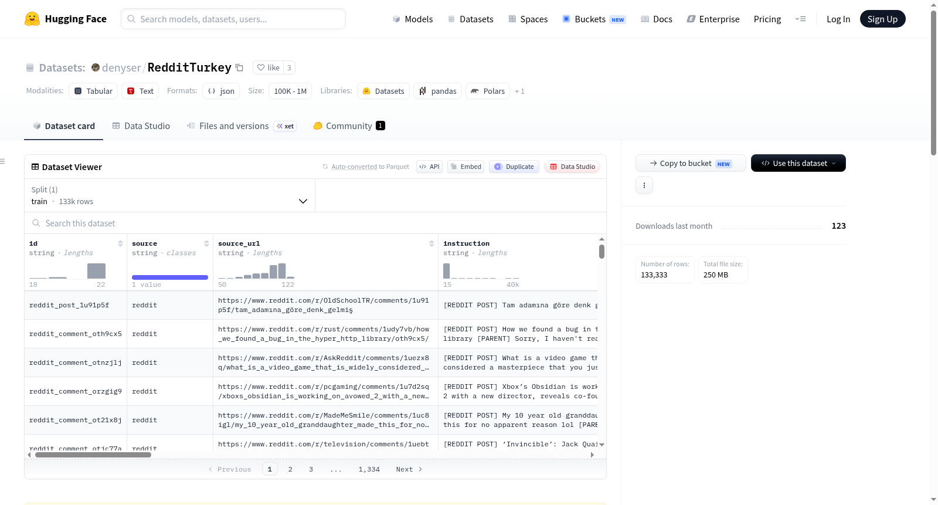Open the denyser user avatar
938x505 pixels.
click(96, 67)
